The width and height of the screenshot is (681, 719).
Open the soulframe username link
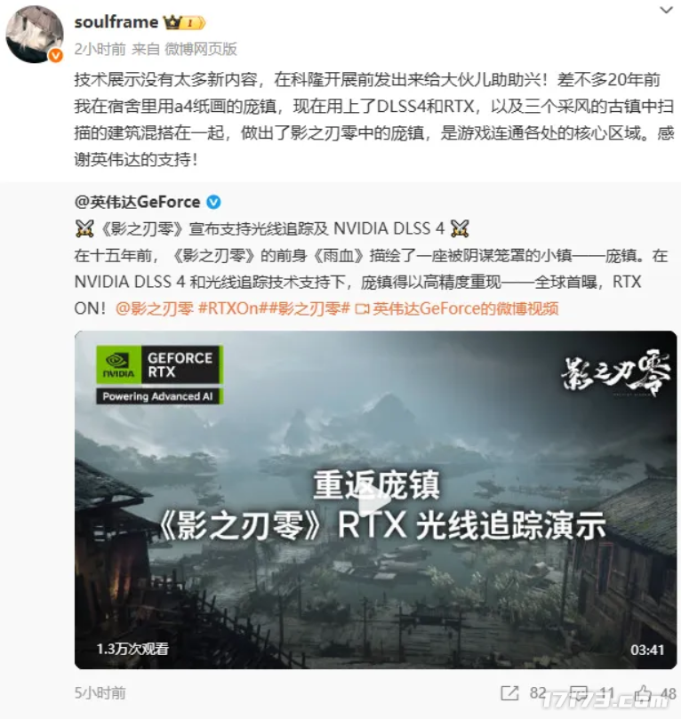(116, 22)
